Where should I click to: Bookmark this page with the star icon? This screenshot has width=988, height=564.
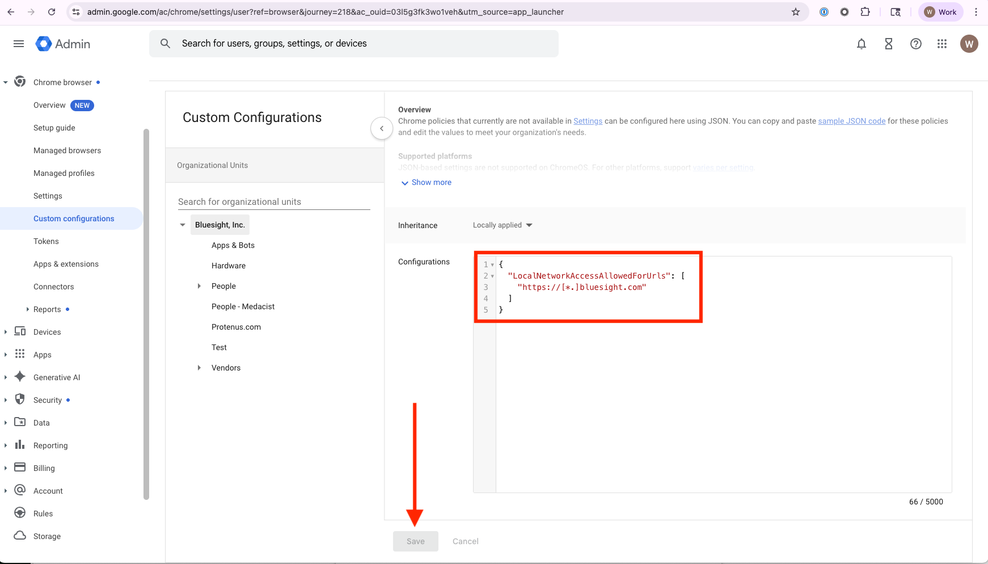click(x=796, y=12)
